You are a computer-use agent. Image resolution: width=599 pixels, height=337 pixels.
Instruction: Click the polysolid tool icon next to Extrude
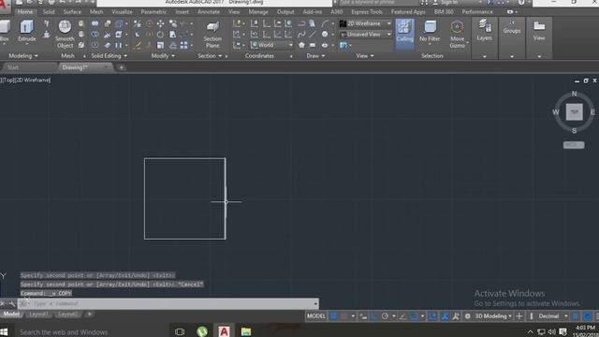(x=46, y=23)
